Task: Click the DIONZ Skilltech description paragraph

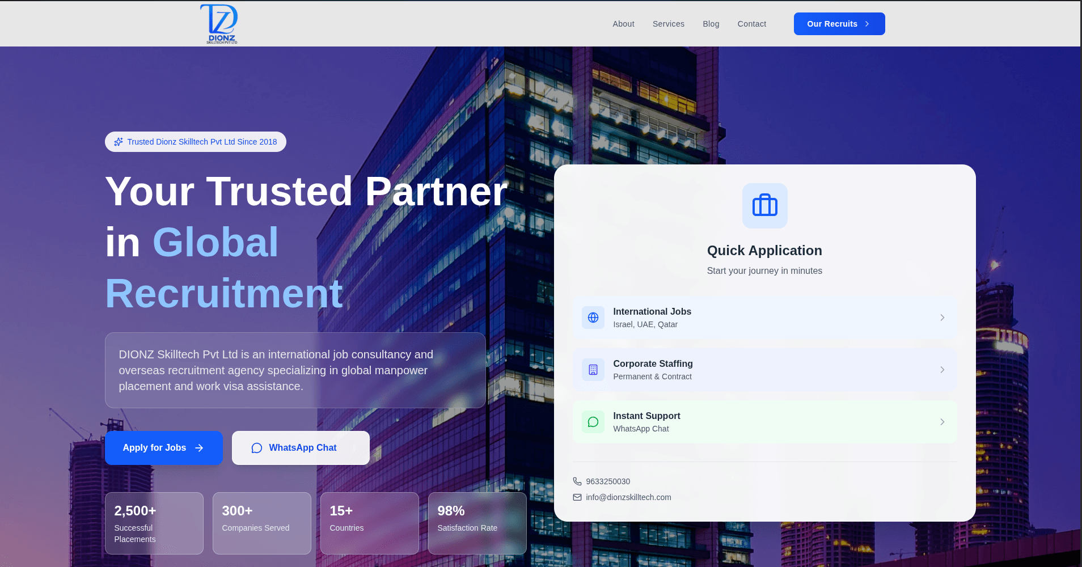Action: point(276,370)
